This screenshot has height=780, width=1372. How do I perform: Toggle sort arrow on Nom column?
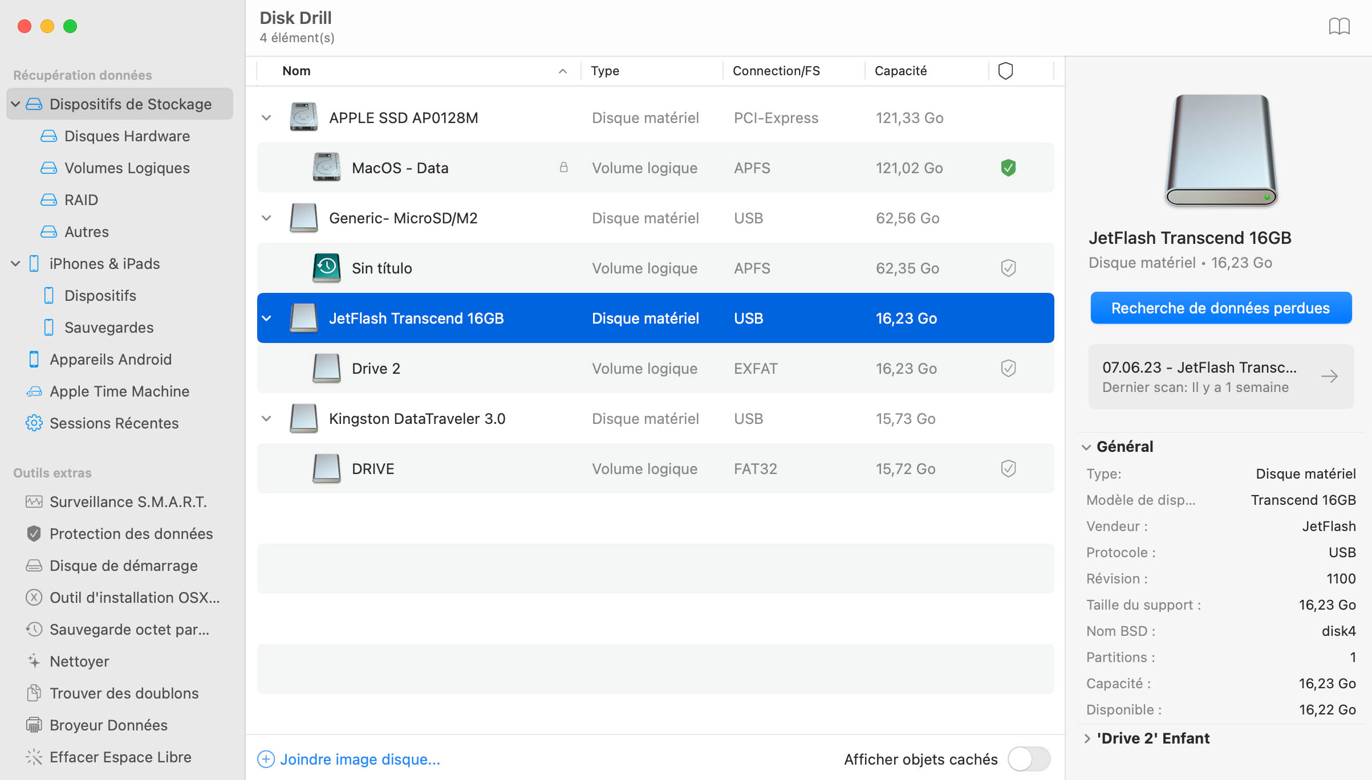coord(563,71)
